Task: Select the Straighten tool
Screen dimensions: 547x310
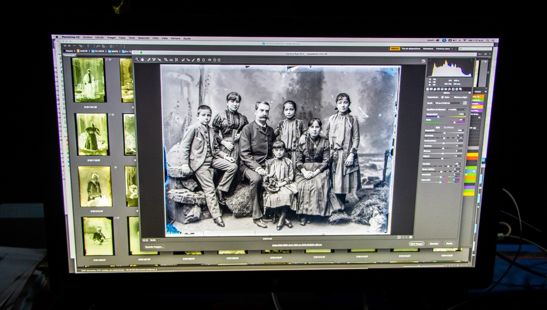Action: pos(171,60)
